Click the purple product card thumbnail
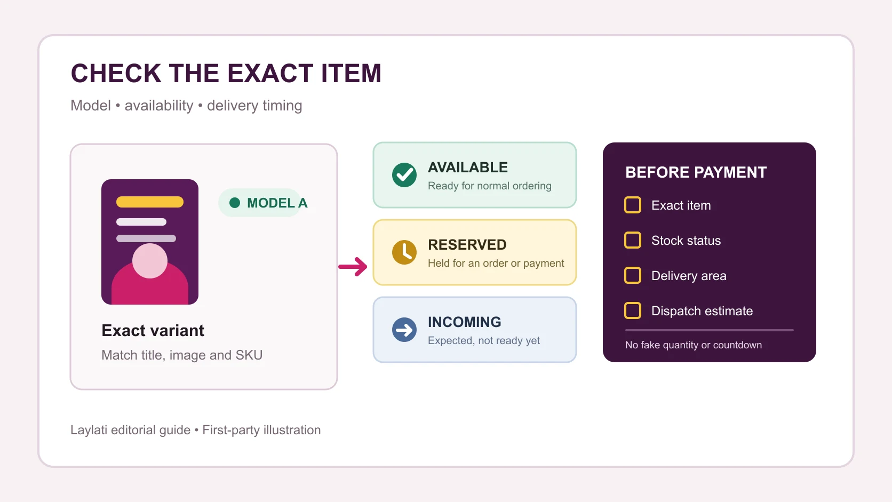This screenshot has width=892, height=502. (x=150, y=242)
